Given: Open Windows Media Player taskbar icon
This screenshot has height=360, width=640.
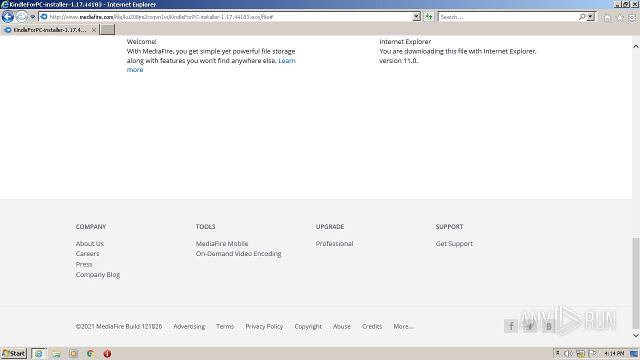Looking at the screenshot, I should 73,353.
